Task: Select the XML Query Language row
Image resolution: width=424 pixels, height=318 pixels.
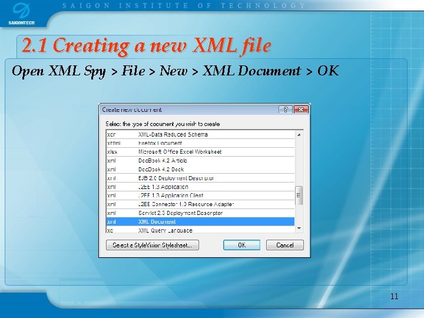Action: 200,230
